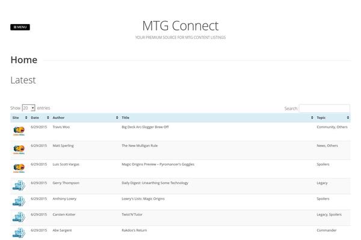361x240 pixels.
Task: Click ChannelFireball logo in Luis Scott-Vargas row
Action: click(19, 168)
